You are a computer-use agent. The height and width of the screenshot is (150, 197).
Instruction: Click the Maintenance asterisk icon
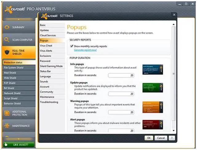[7, 126]
